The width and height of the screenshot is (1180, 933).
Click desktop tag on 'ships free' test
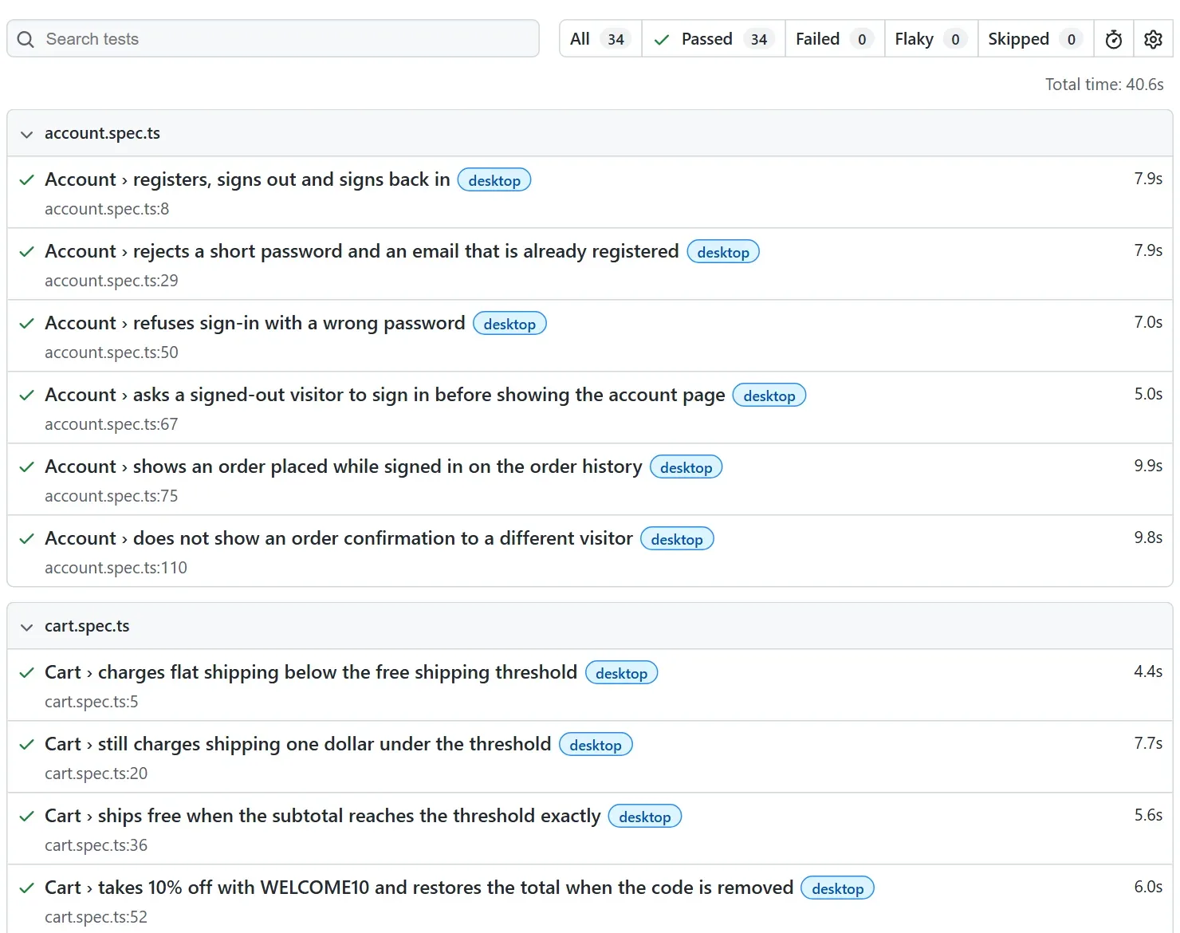tap(645, 817)
